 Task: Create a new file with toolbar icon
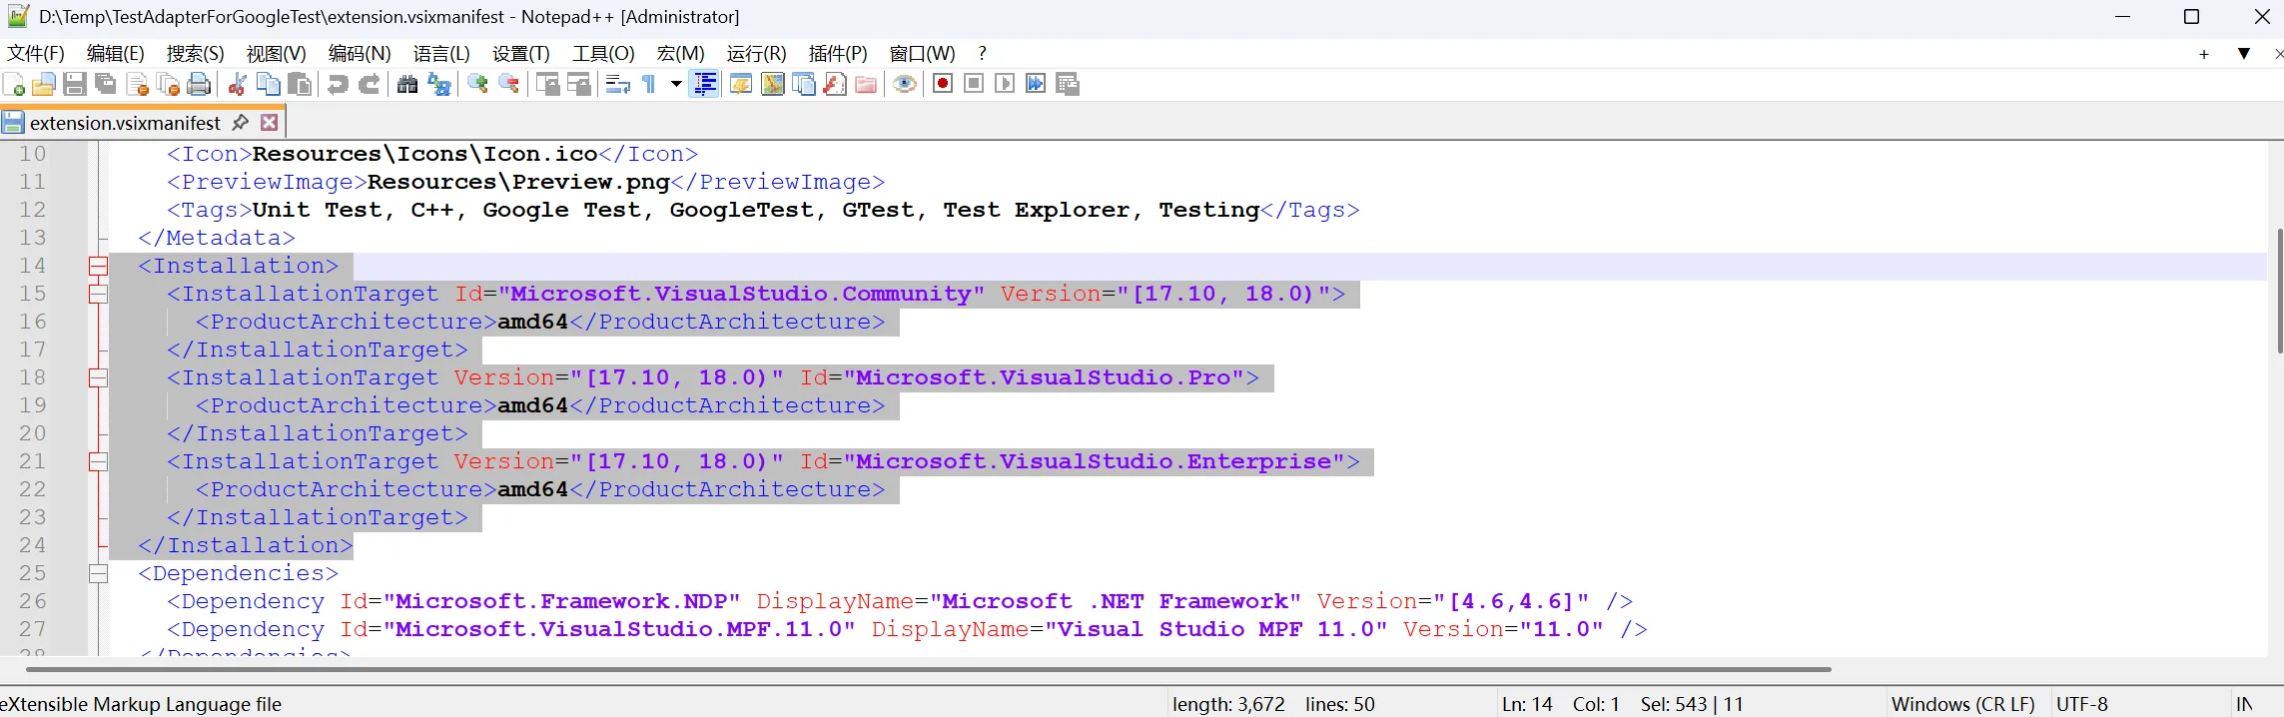point(14,85)
